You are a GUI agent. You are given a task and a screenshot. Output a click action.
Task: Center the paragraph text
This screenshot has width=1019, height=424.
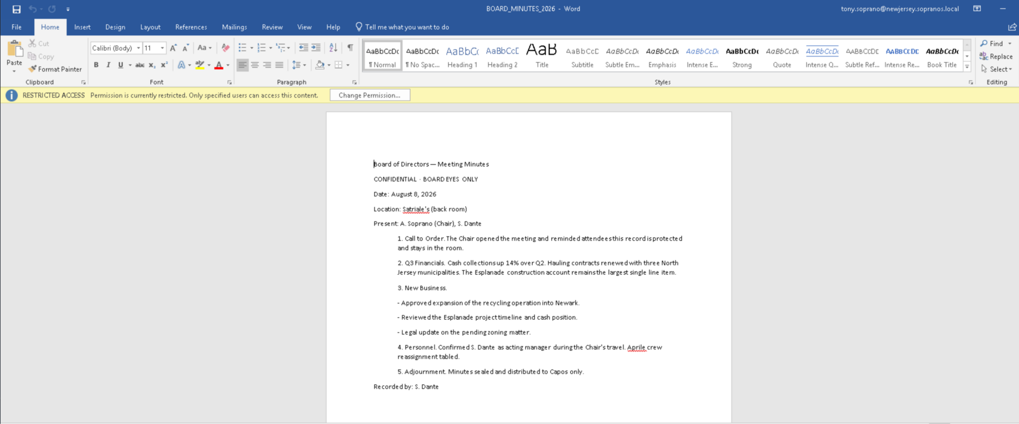coord(255,65)
